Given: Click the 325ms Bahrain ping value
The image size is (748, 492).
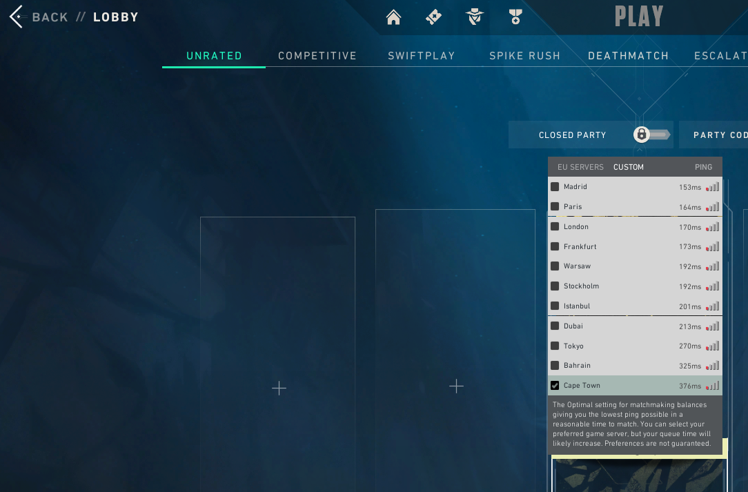Looking at the screenshot, I should click(690, 366).
